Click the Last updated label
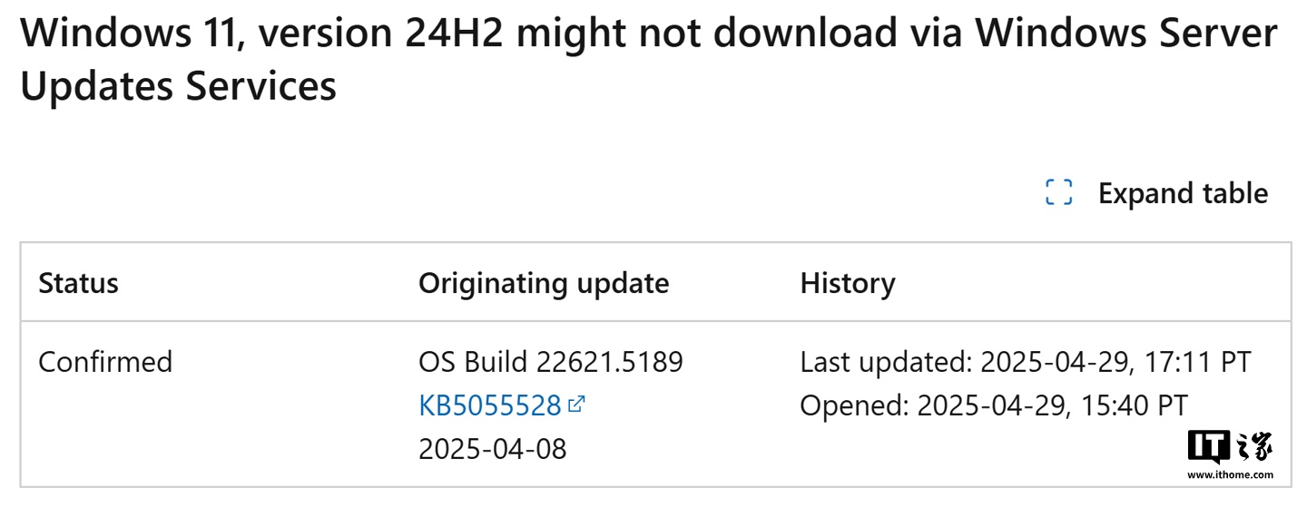 point(886,362)
